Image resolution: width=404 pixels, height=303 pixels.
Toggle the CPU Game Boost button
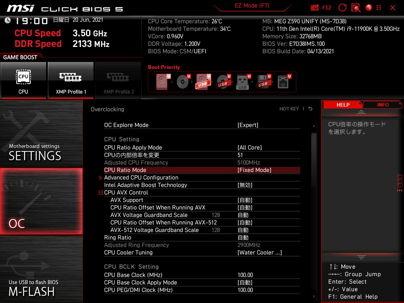point(23,80)
